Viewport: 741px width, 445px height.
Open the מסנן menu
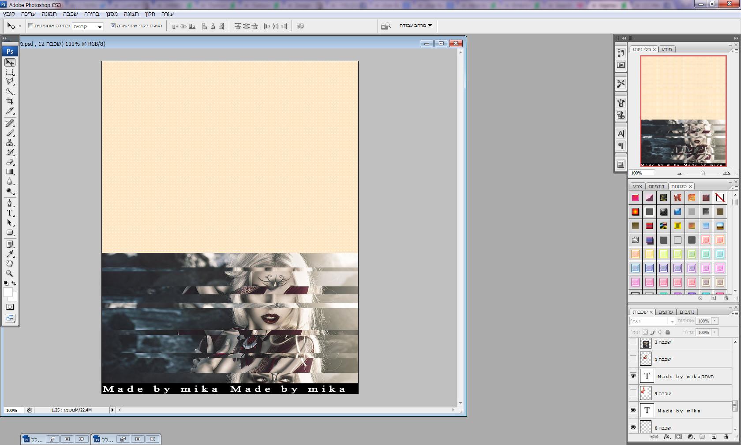[112, 14]
